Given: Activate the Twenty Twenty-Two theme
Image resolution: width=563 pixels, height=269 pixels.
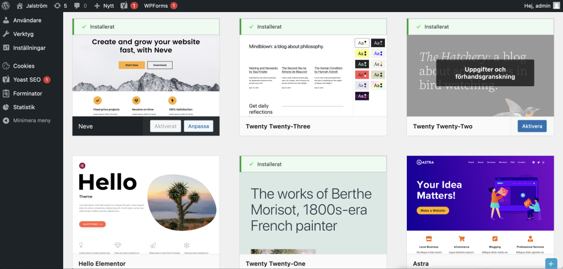Looking at the screenshot, I should point(532,126).
